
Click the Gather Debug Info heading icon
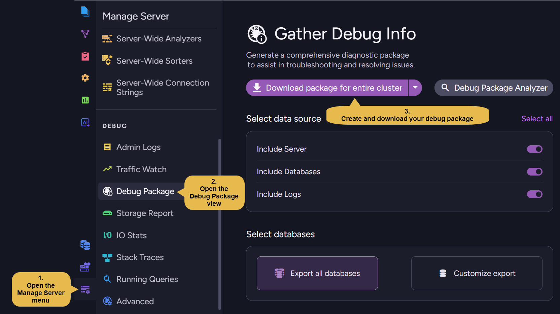[x=257, y=34]
